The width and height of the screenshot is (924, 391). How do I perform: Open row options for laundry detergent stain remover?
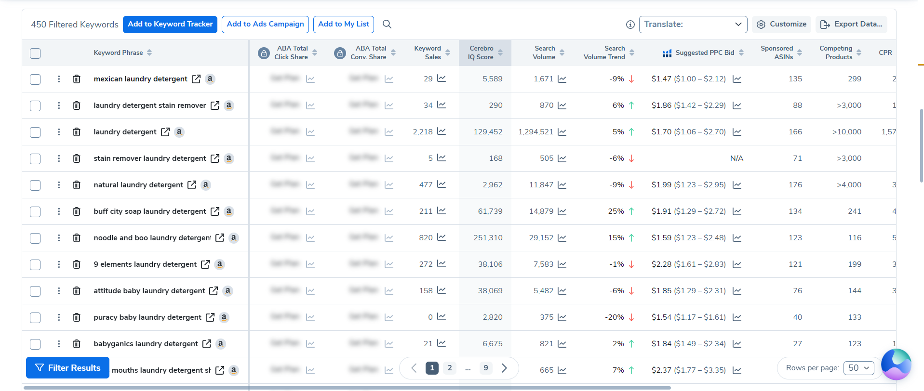click(x=59, y=105)
